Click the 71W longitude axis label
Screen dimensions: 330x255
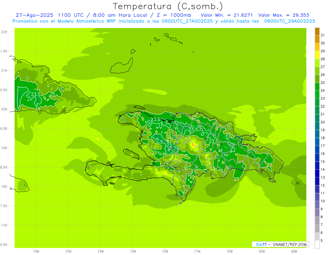[x=197, y=251]
